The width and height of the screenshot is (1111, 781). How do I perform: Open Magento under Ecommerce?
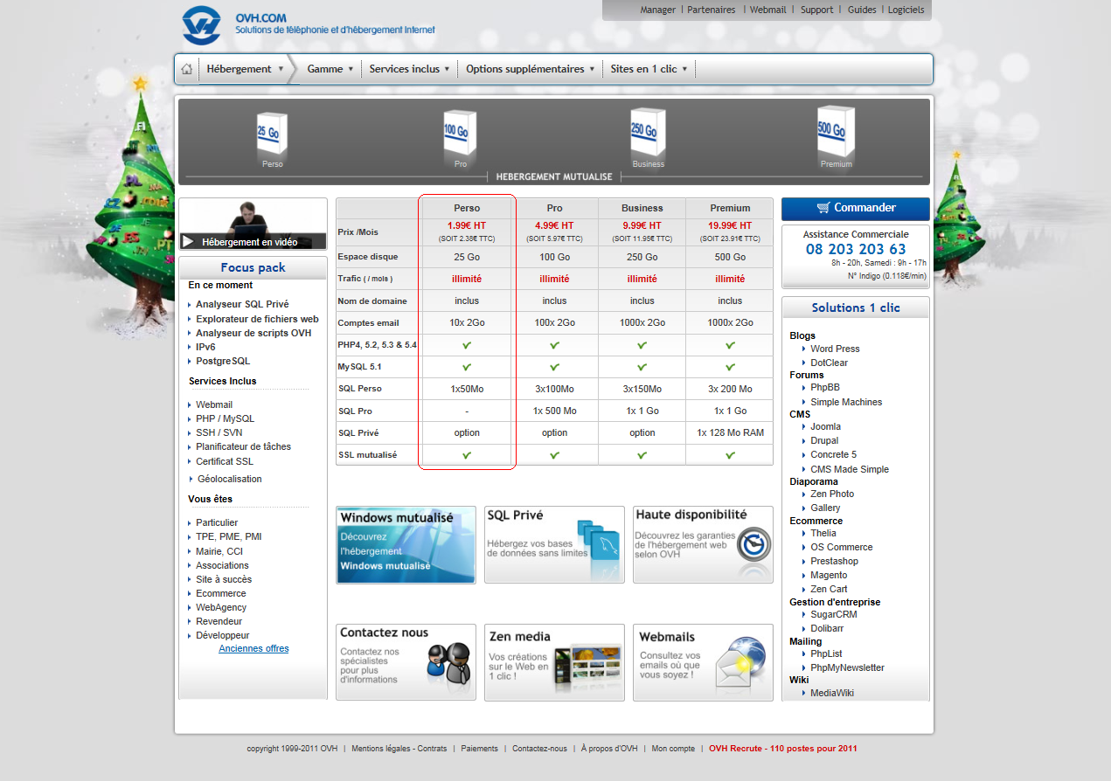coord(829,576)
